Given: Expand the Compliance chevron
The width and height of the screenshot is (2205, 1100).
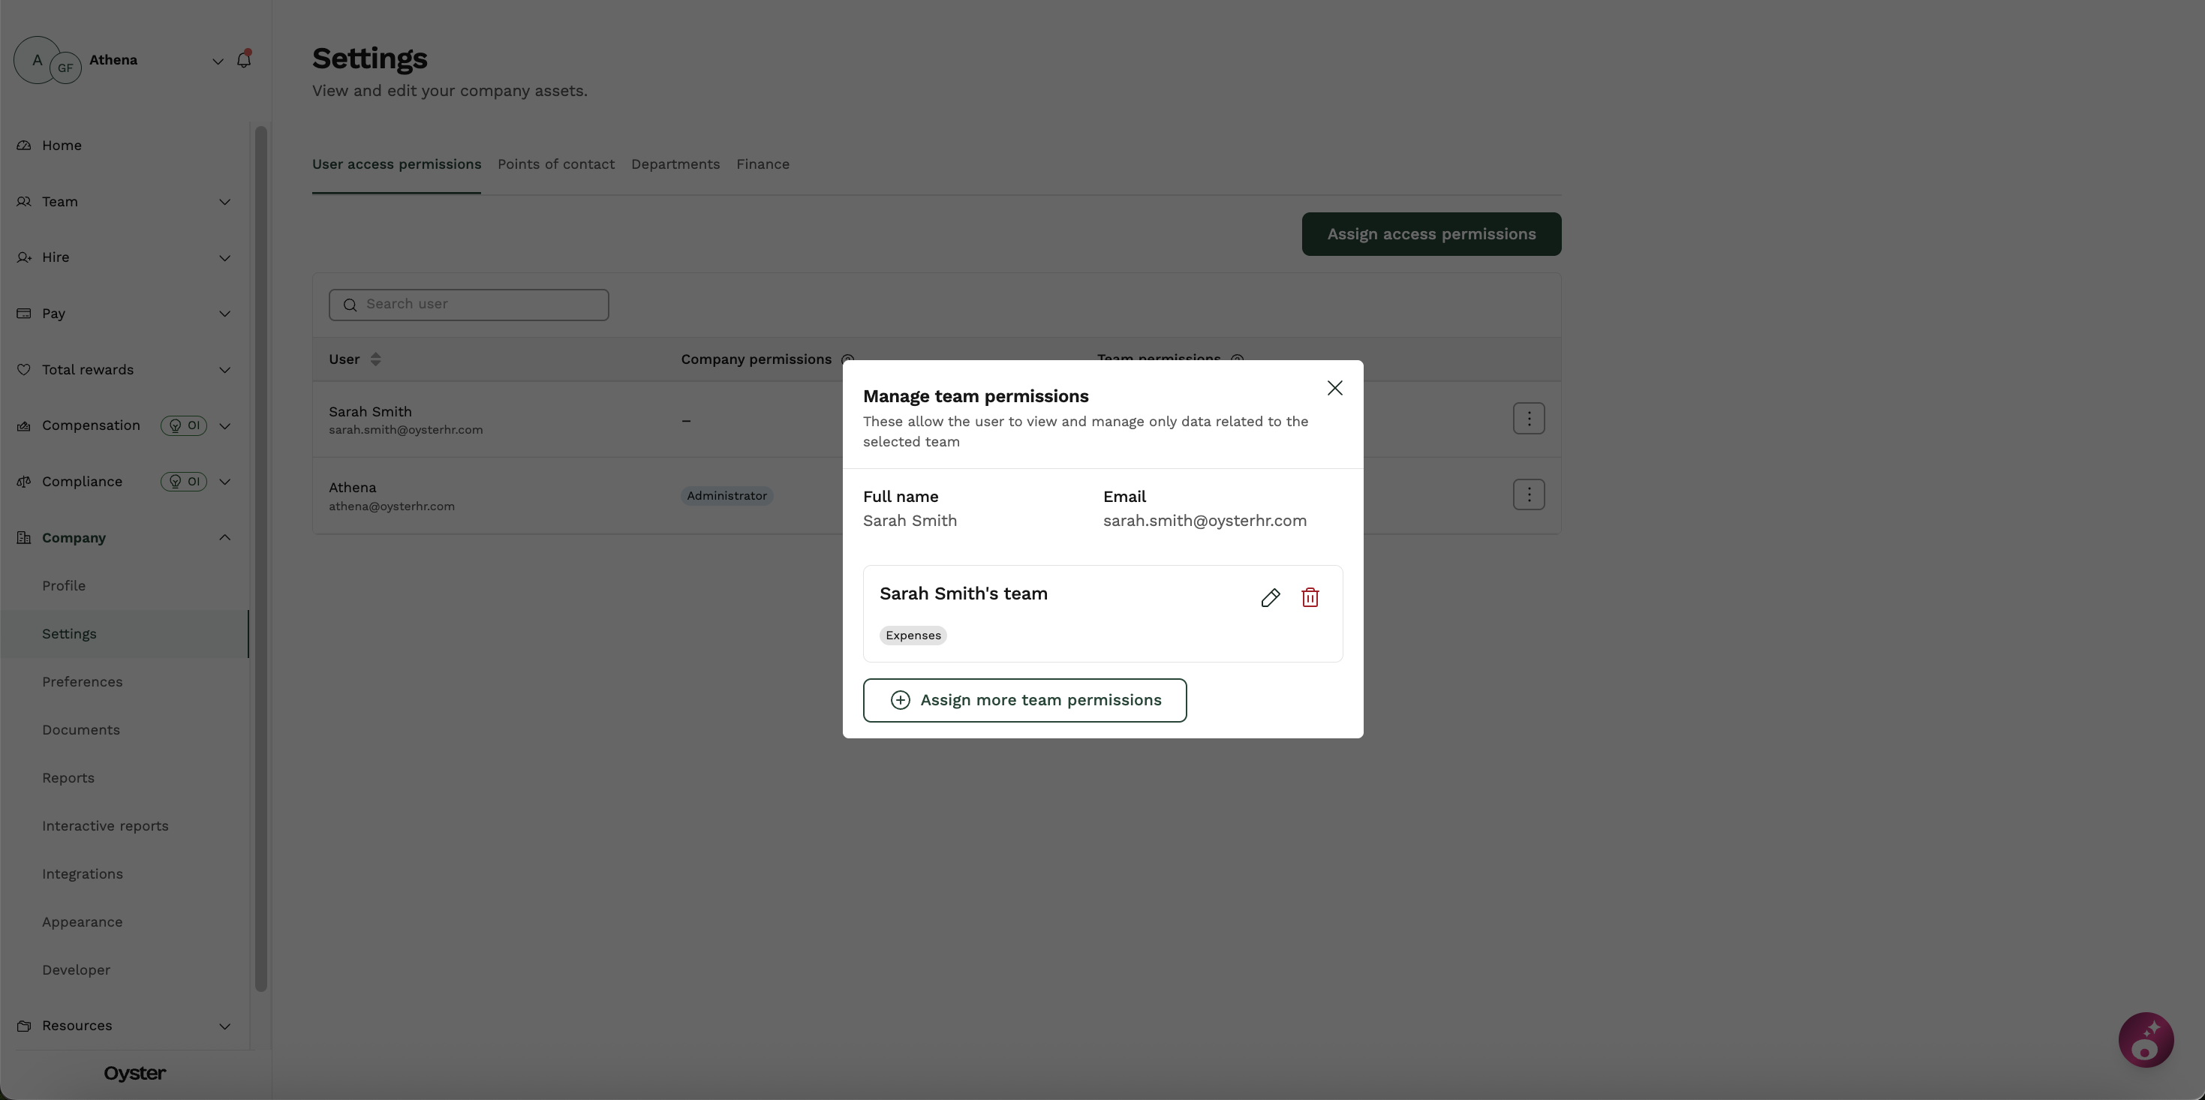Looking at the screenshot, I should point(224,482).
